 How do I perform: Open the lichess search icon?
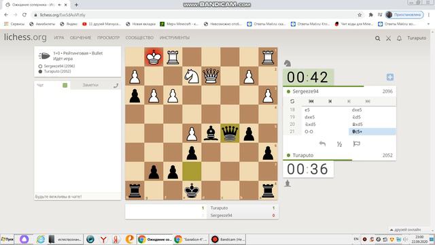click(378, 38)
